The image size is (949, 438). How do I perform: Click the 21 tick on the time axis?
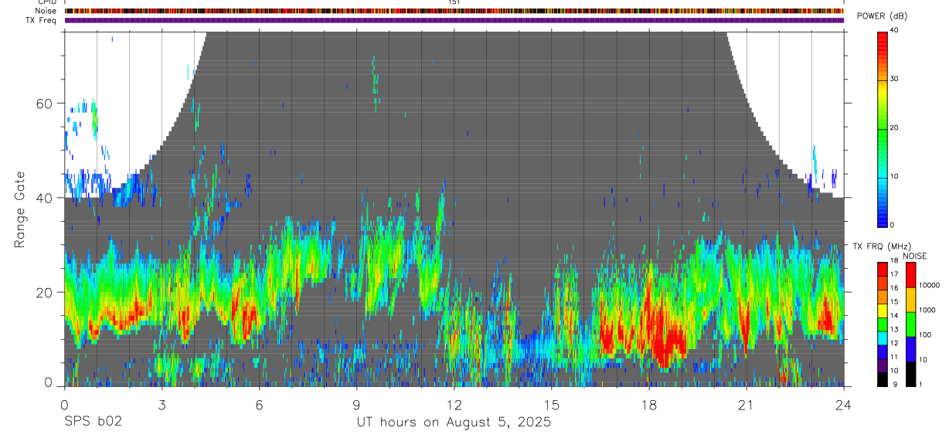pyautogui.click(x=747, y=403)
